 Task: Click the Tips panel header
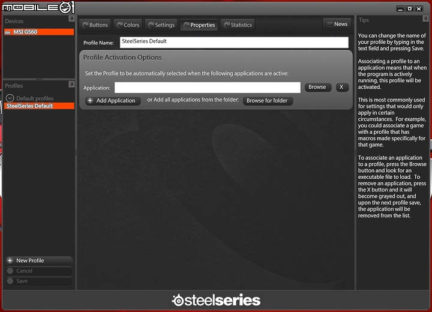pyautogui.click(x=364, y=20)
